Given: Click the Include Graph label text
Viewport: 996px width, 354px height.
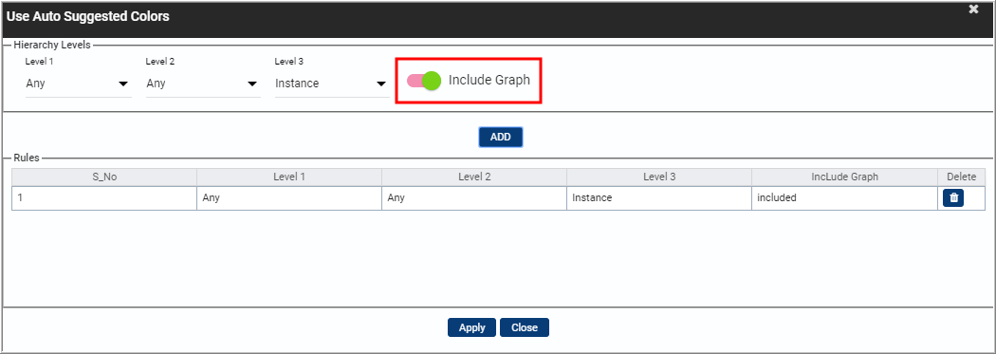Looking at the screenshot, I should tap(489, 80).
